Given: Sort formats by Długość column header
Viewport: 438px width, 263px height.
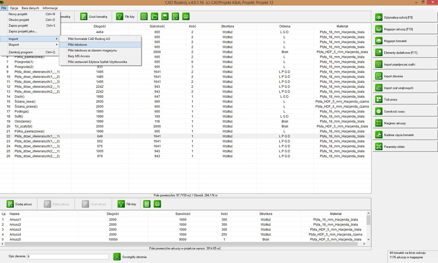Looking at the screenshot, I should click(100, 26).
